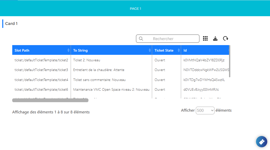This screenshot has height=150, width=270.
Task: Click the Rechercher search field
Action: 168,39
